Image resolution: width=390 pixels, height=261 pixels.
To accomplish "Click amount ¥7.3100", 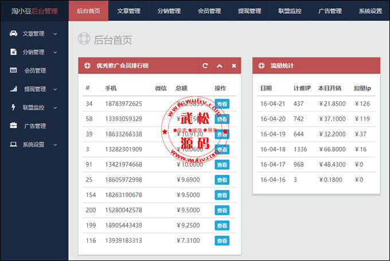I will click(x=188, y=240).
